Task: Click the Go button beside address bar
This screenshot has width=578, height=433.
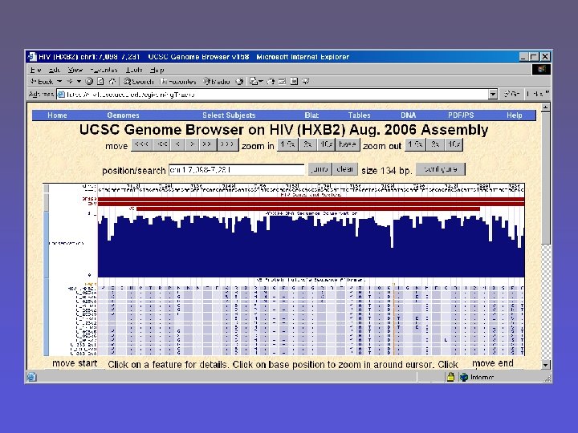Action: point(511,95)
